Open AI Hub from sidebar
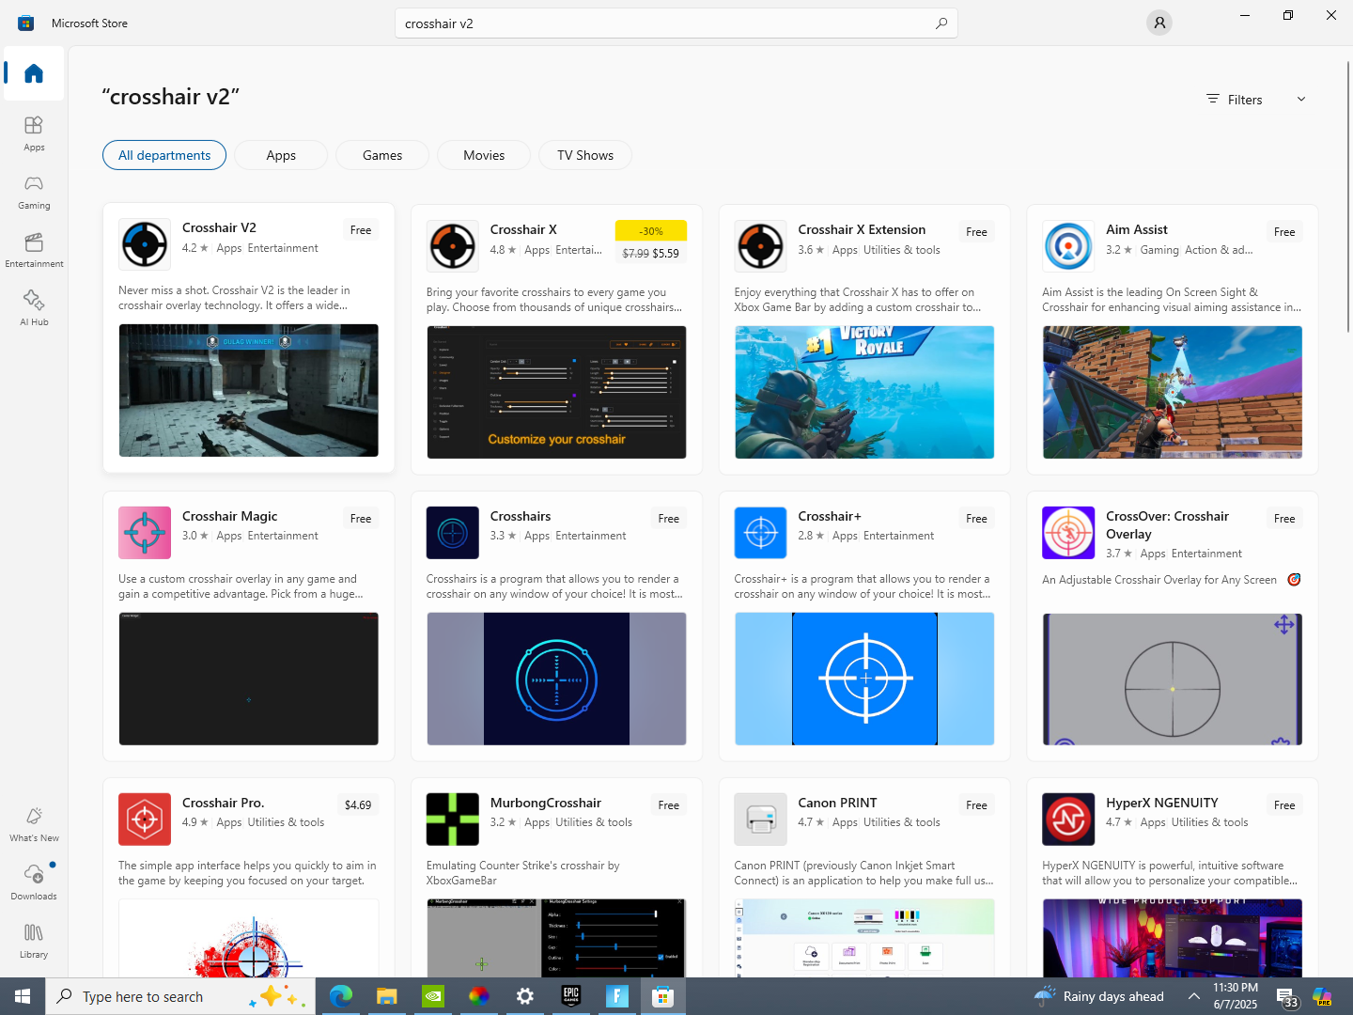Image resolution: width=1353 pixels, height=1015 pixels. coord(34,308)
